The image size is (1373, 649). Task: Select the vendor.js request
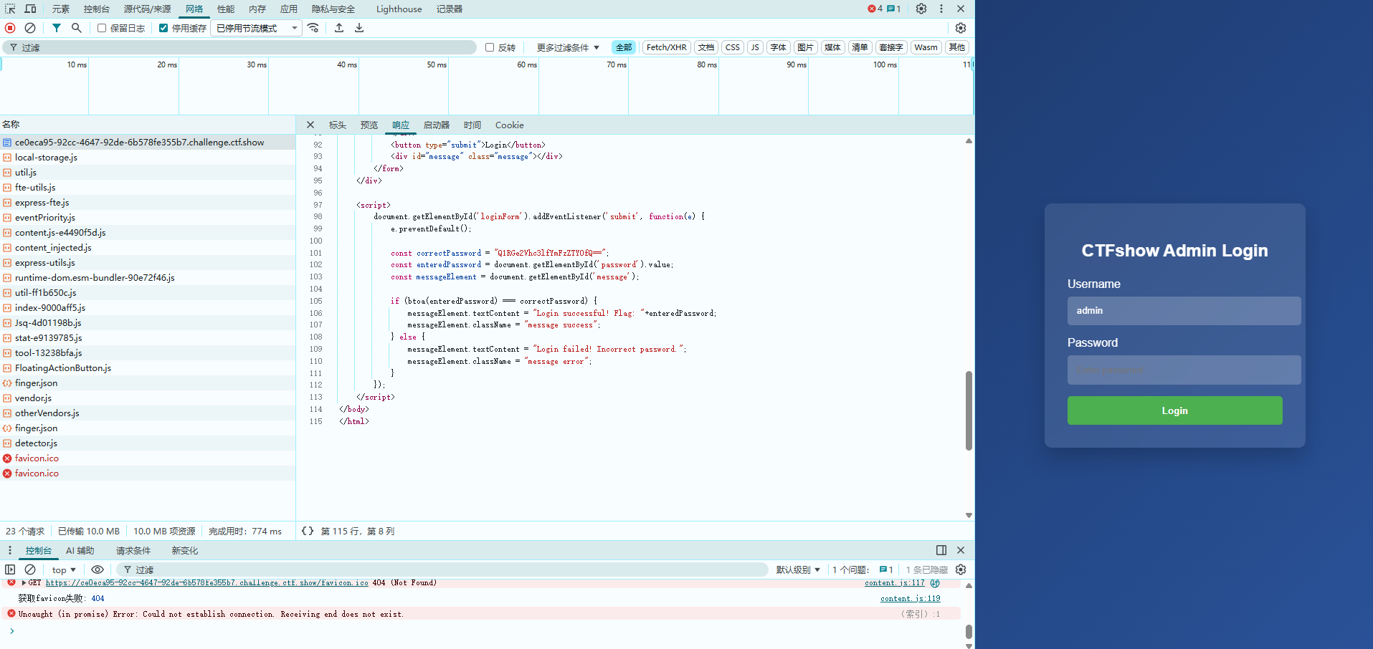[148, 398]
